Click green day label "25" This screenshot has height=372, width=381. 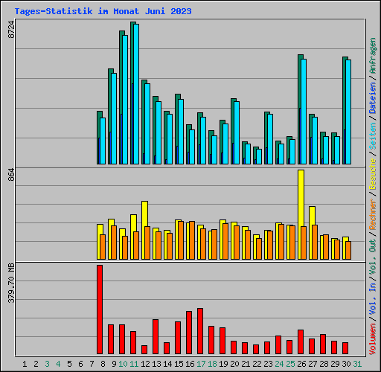[290, 364]
